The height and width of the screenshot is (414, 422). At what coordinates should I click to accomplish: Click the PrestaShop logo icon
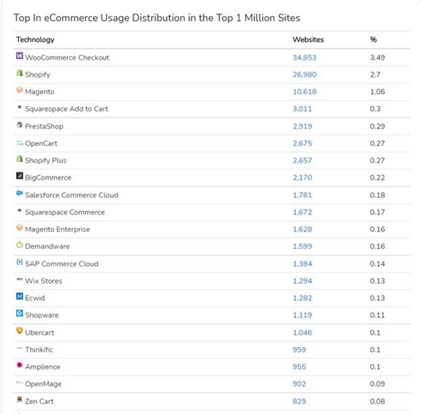tap(20, 125)
